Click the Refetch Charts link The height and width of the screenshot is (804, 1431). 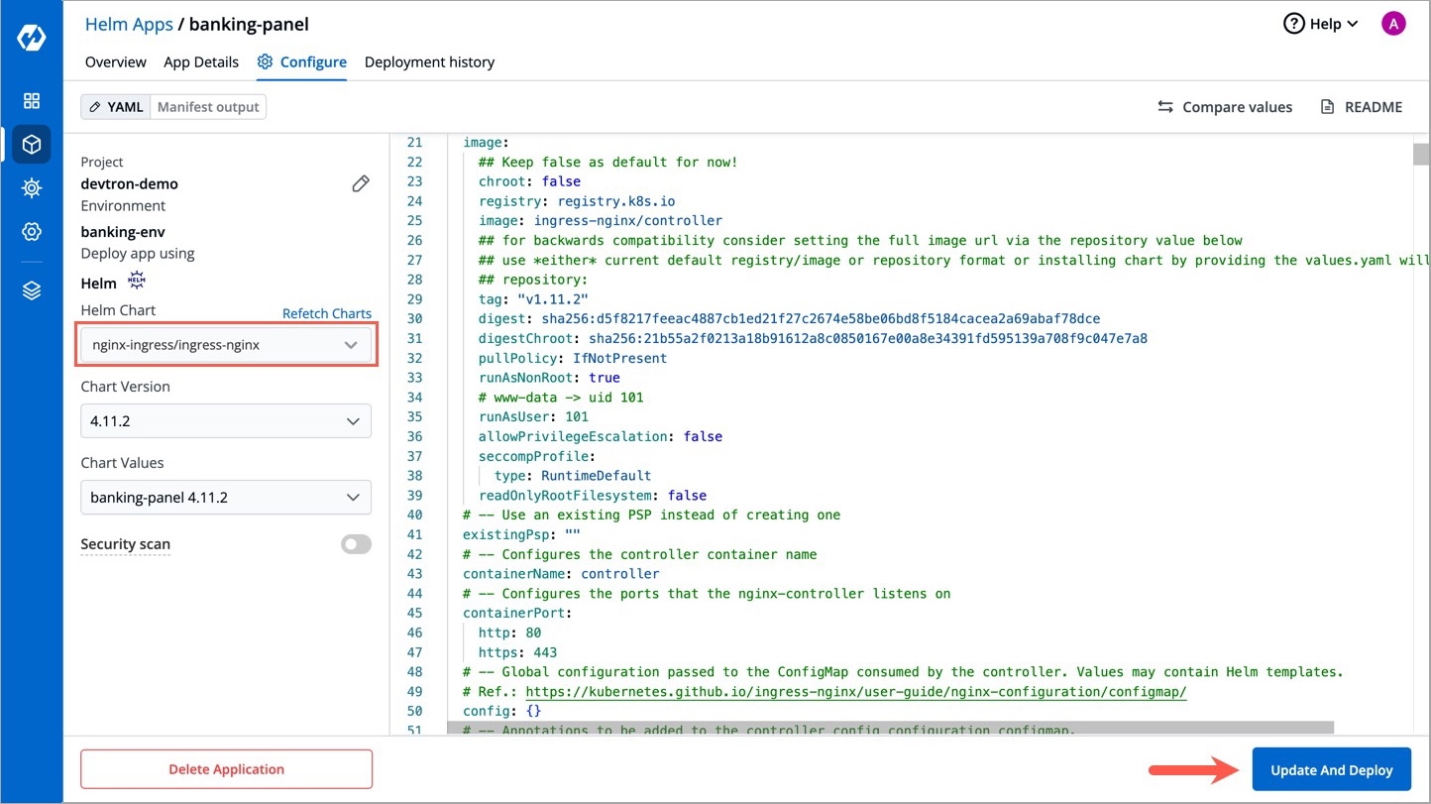327,313
